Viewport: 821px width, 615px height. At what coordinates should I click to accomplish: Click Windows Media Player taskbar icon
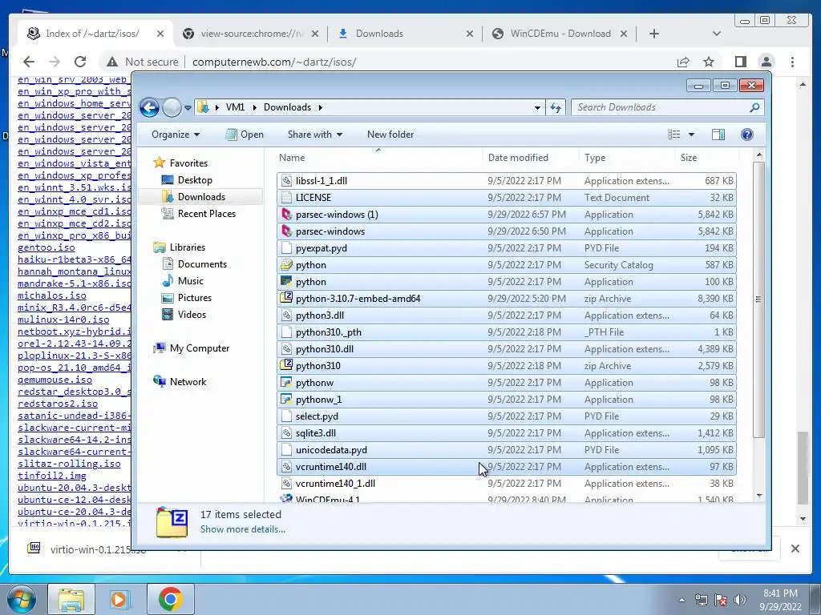coord(121,599)
